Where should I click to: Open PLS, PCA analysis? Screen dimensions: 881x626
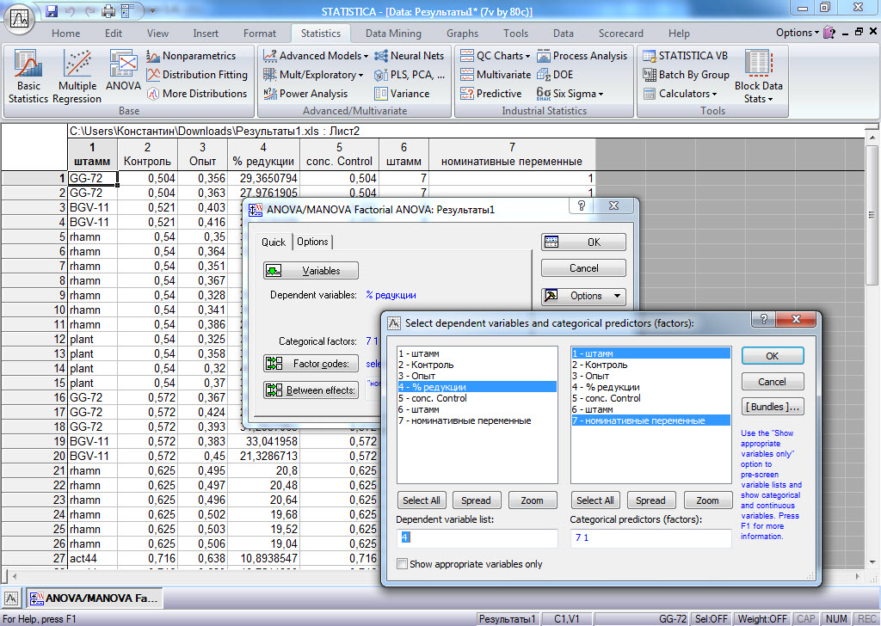point(409,75)
